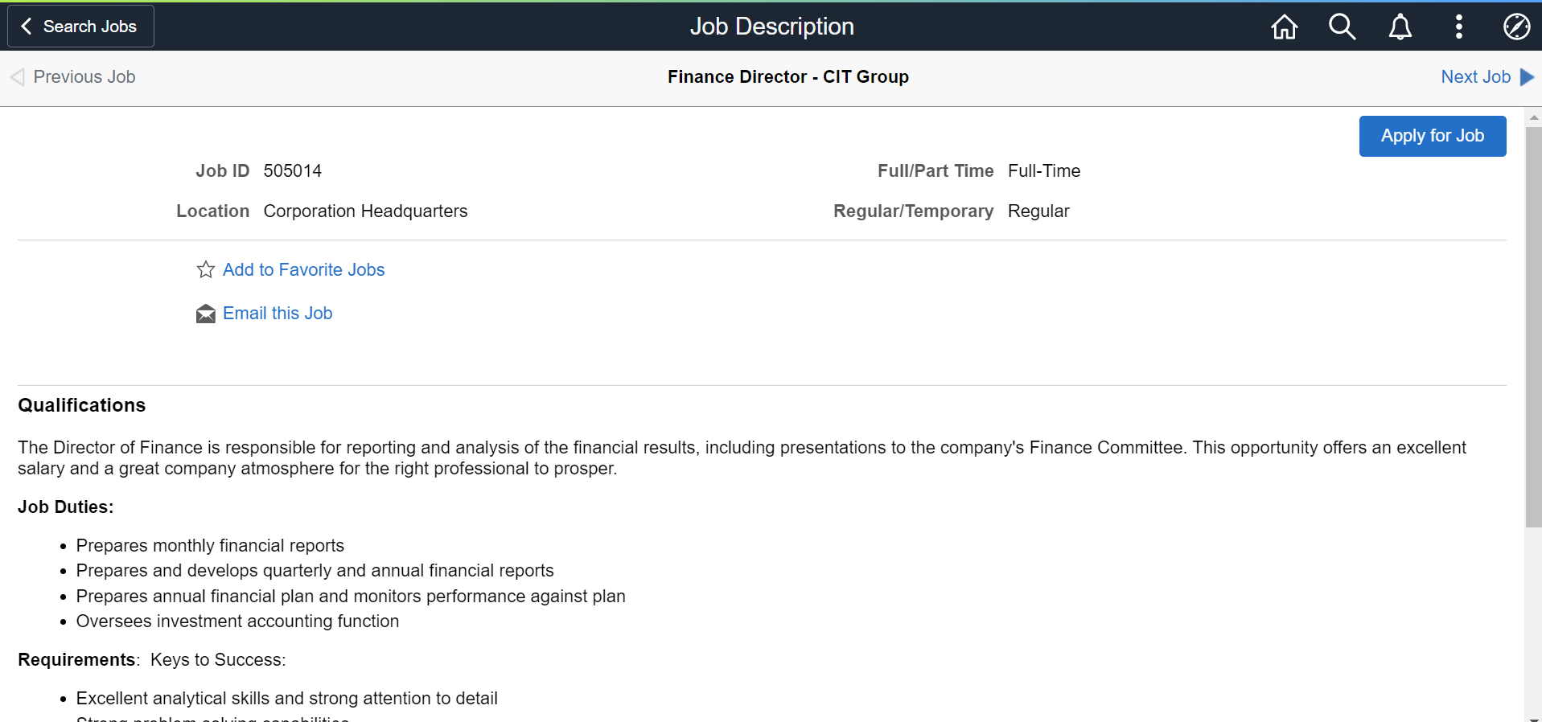The image size is (1542, 722).
Task: Click the Next Job arrow icon
Action: 1527,77
